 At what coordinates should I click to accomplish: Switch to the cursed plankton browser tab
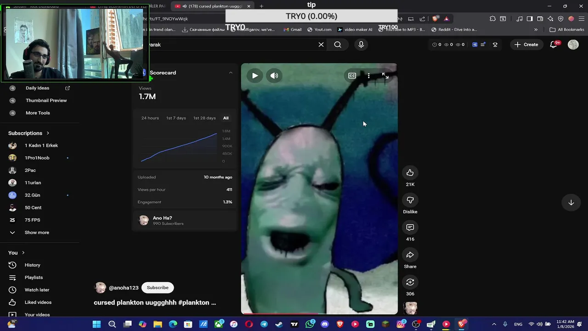point(212,6)
